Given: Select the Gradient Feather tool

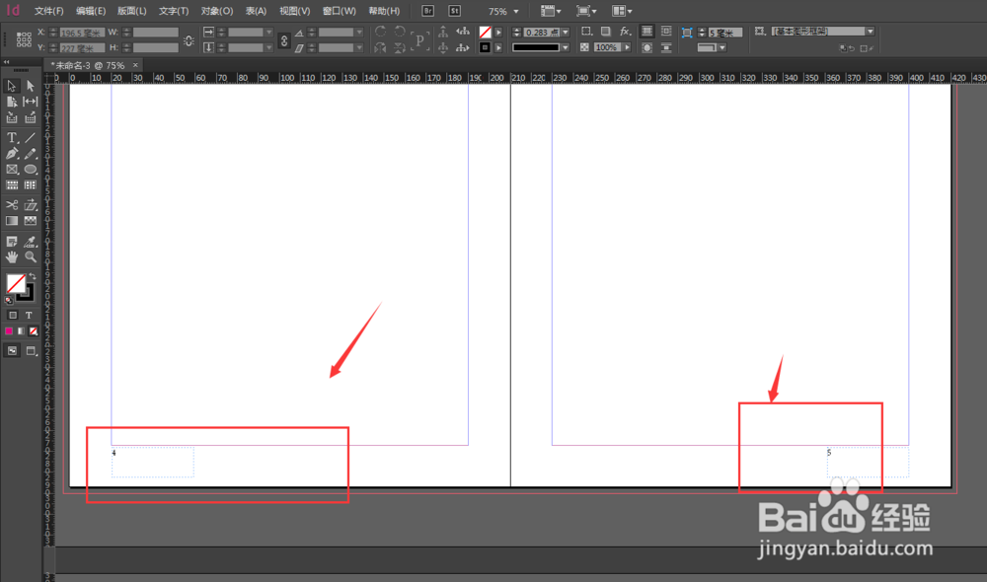Looking at the screenshot, I should (31, 221).
